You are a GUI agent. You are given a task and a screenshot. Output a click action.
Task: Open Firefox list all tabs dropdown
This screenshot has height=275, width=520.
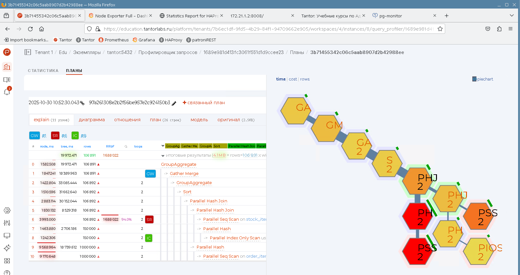(511, 15)
